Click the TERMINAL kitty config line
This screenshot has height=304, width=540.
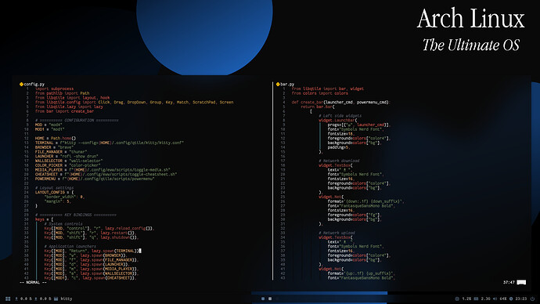pyautogui.click(x=110, y=143)
